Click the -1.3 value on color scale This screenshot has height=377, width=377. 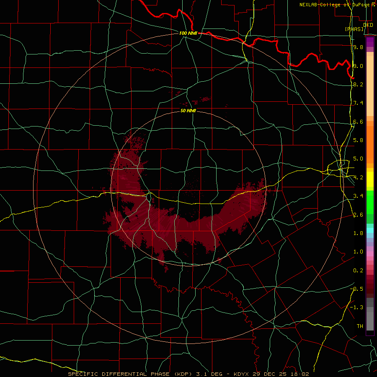(x=356, y=307)
